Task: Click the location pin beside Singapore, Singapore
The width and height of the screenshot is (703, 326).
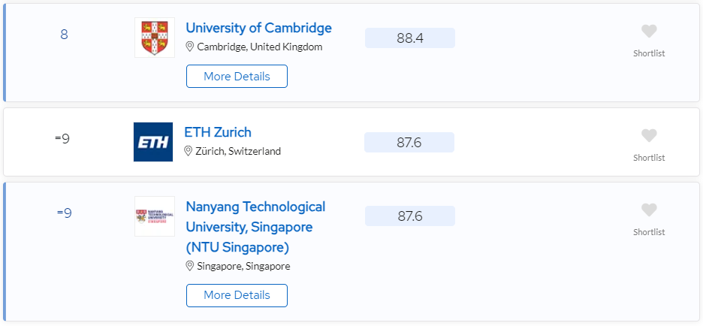Action: click(x=190, y=266)
